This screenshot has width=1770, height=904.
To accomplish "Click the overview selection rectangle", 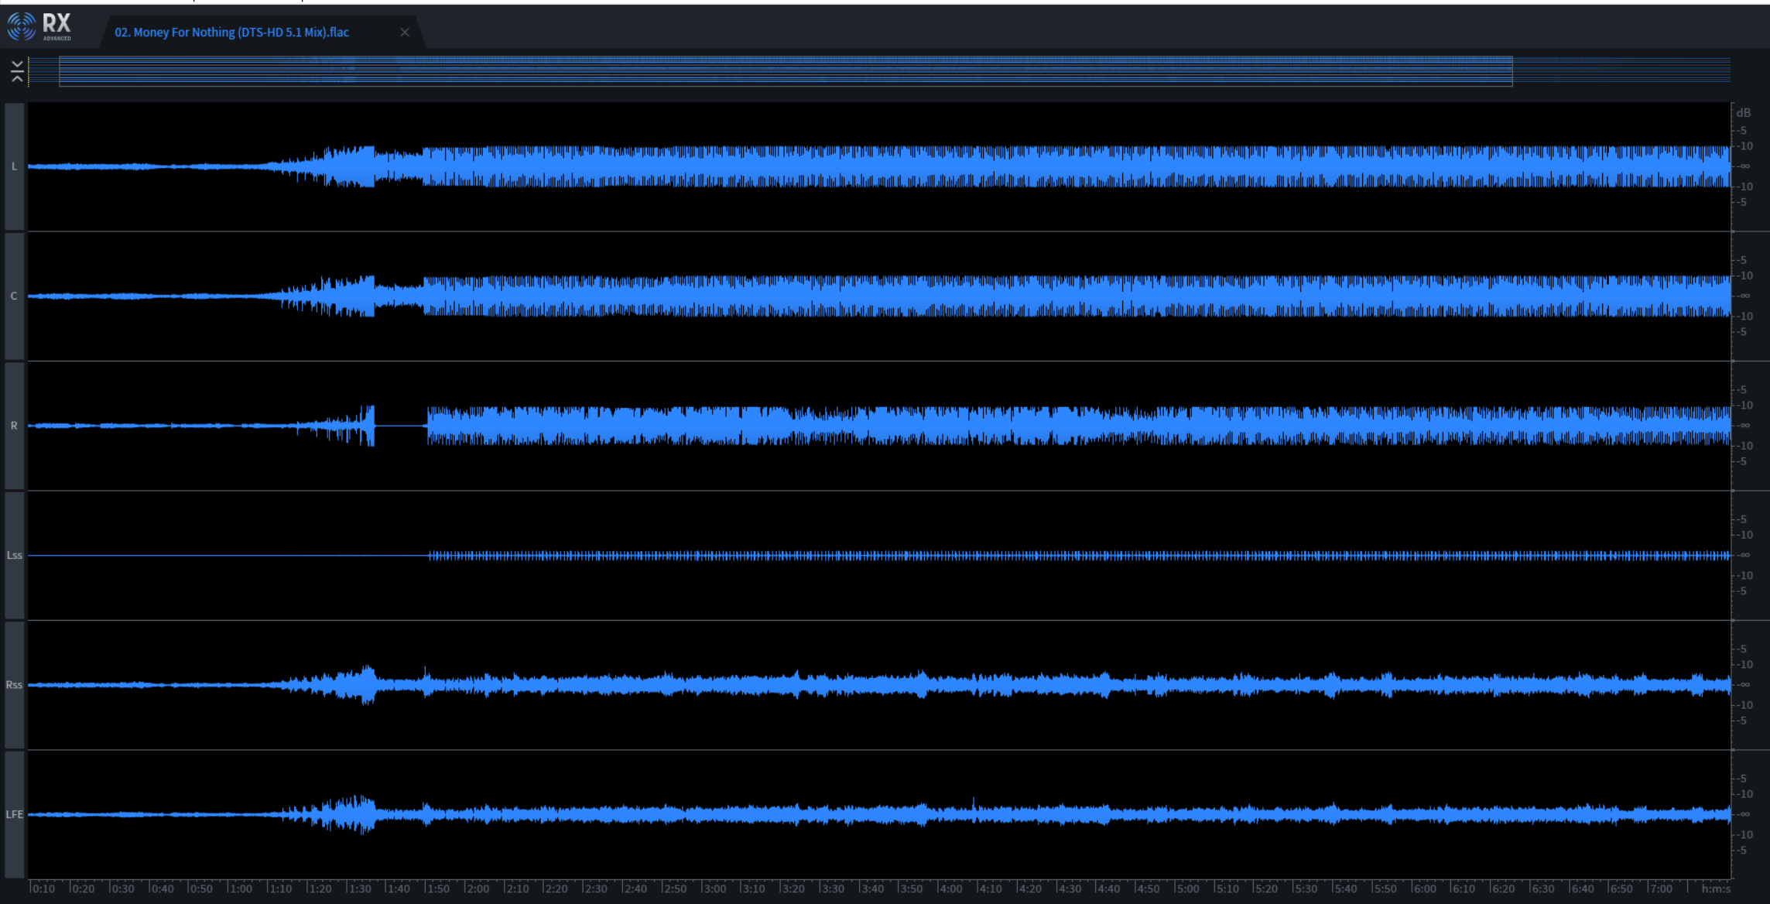I will (786, 71).
